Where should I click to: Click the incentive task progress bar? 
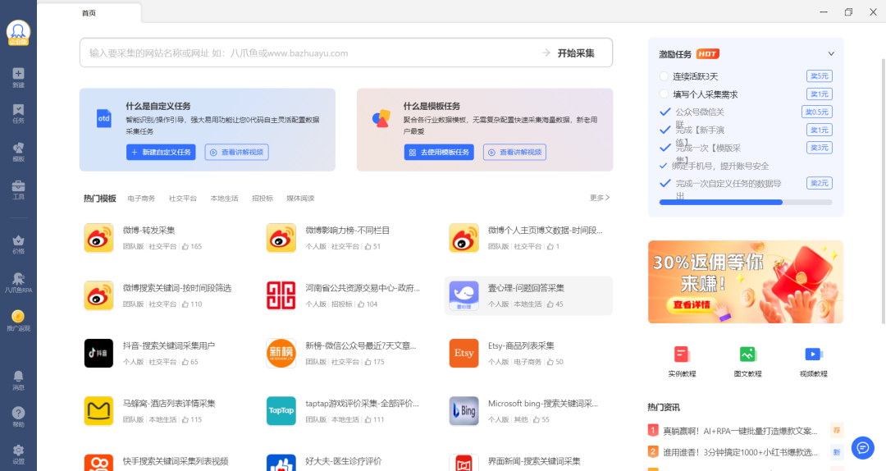[746, 202]
